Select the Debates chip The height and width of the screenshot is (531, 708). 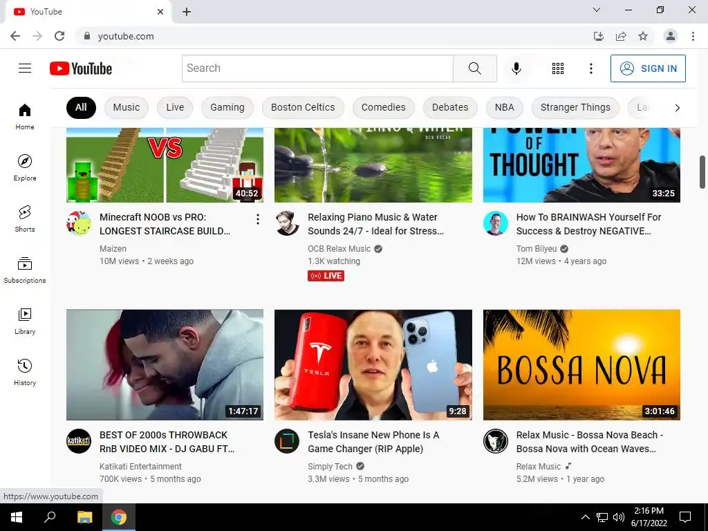(450, 107)
